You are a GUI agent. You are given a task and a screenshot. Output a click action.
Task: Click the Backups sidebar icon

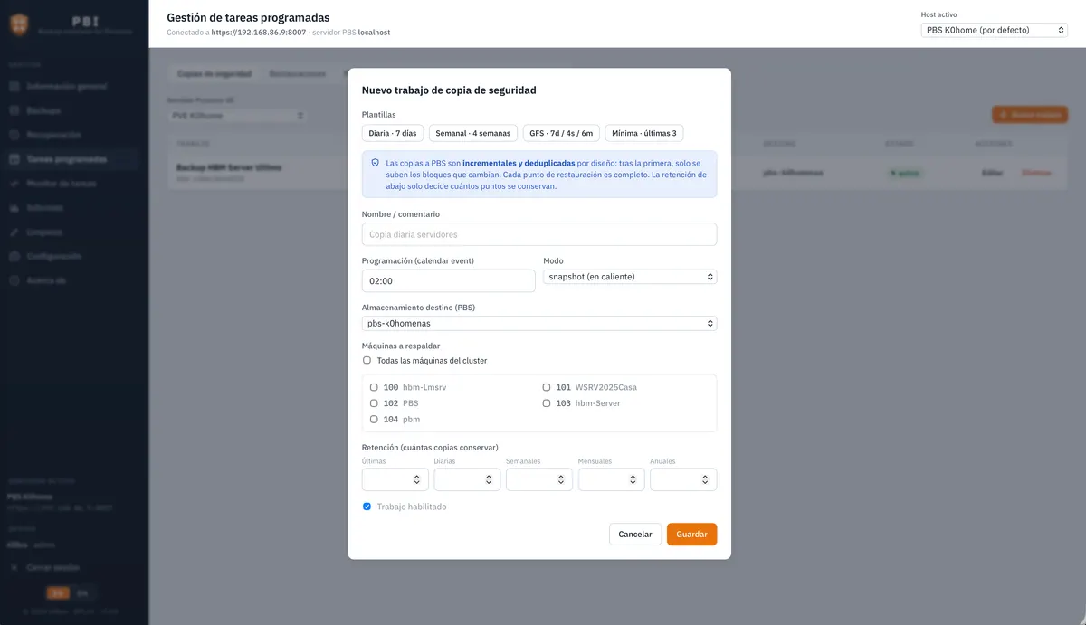point(14,110)
